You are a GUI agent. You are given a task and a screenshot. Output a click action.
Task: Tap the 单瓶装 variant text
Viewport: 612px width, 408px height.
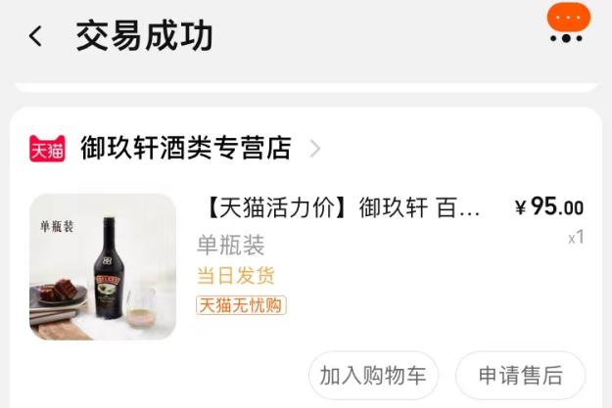click(231, 245)
